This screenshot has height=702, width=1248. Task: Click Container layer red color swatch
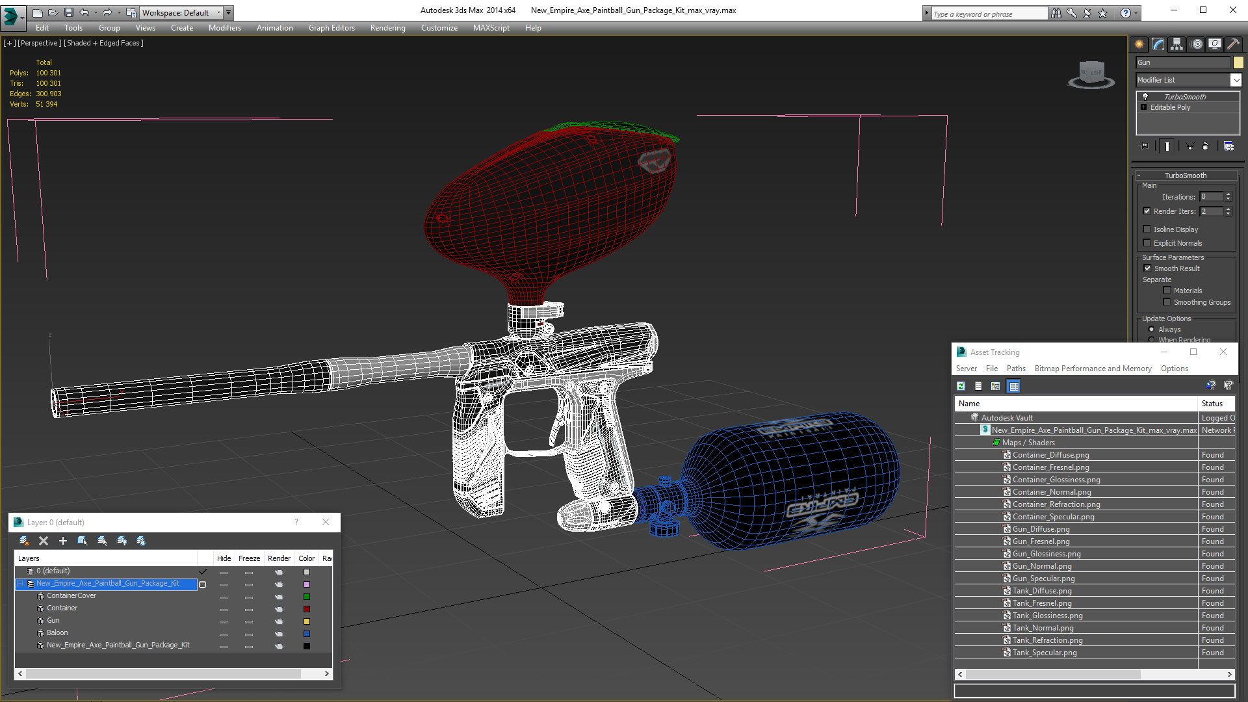307,609
